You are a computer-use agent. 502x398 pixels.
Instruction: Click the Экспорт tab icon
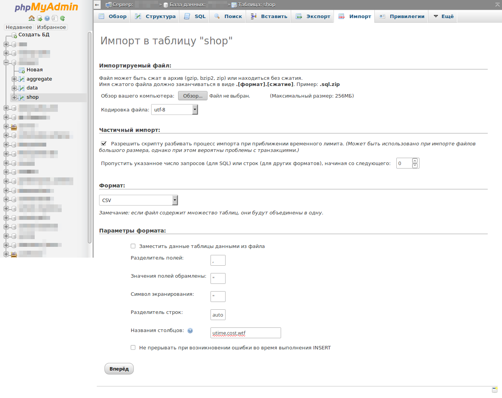299,16
